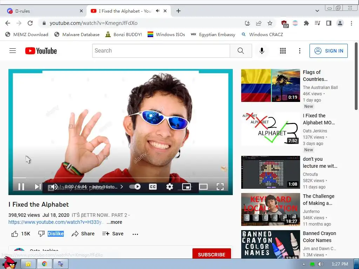Turn on closed captions (CC)
359x269 pixels.
(x=153, y=187)
